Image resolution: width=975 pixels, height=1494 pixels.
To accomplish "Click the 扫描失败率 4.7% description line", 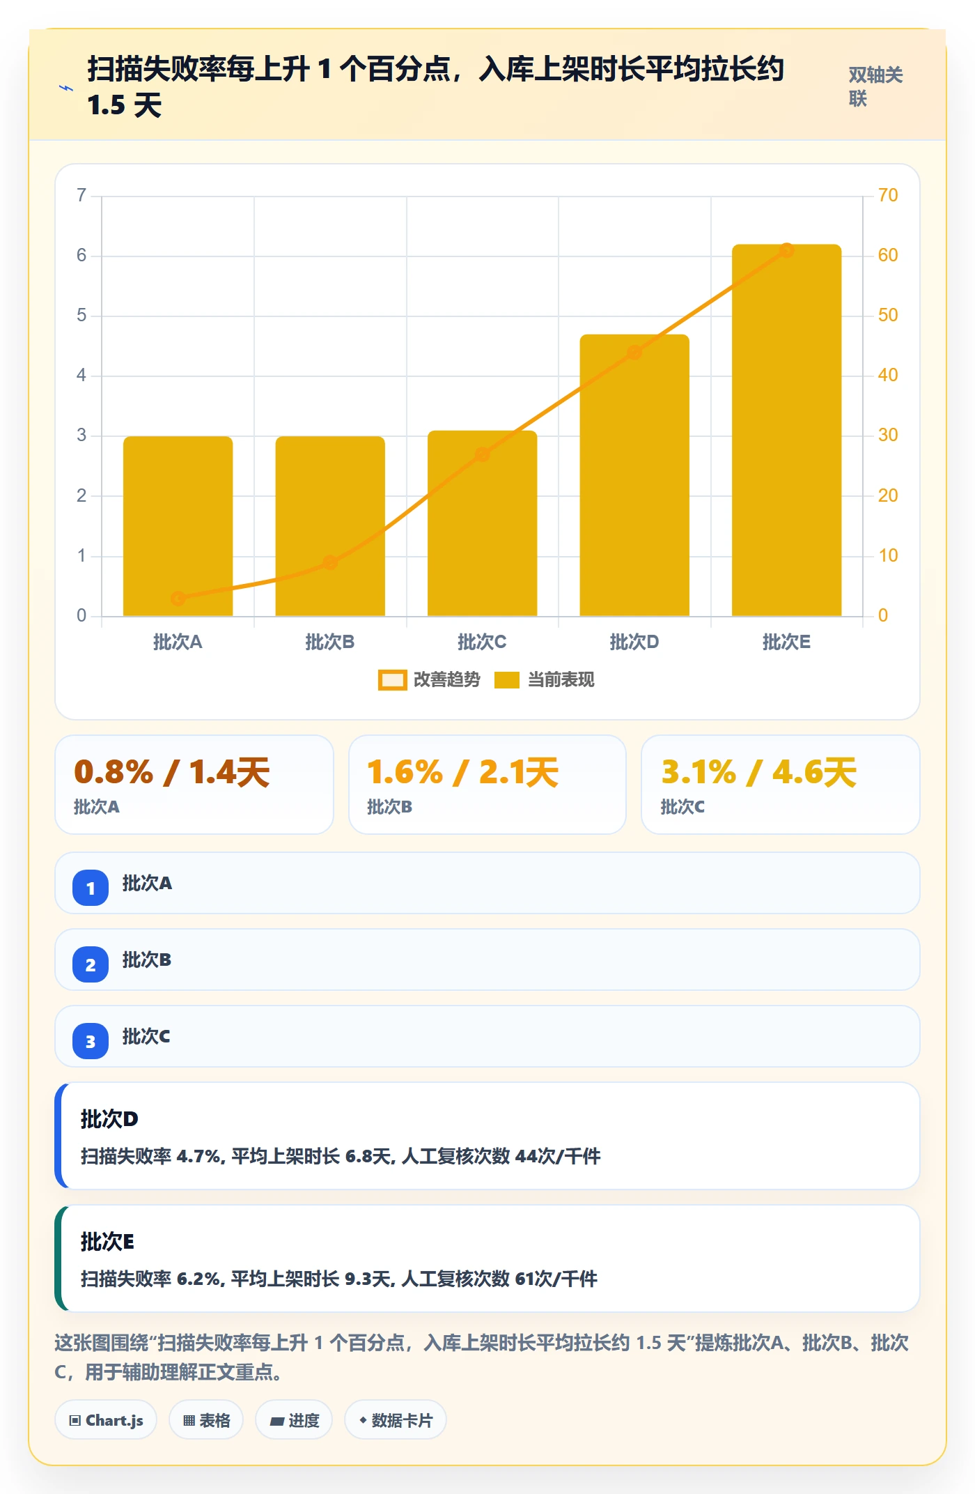I will coord(341,1156).
